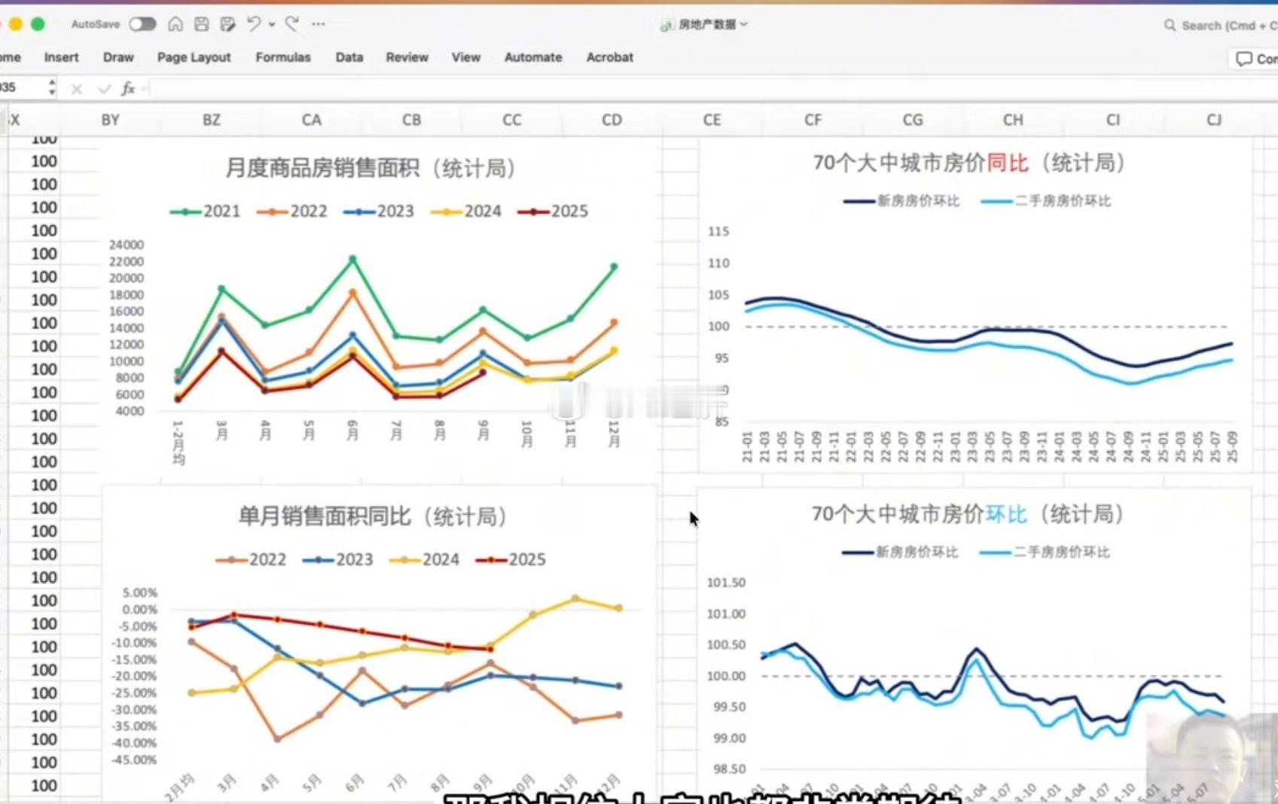
Task: Toggle the AutoSave switch
Action: click(142, 24)
